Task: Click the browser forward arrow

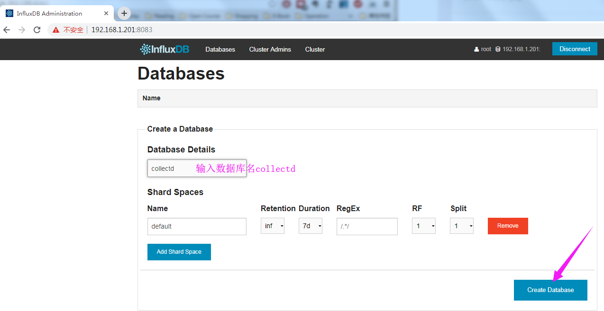Action: [x=22, y=30]
